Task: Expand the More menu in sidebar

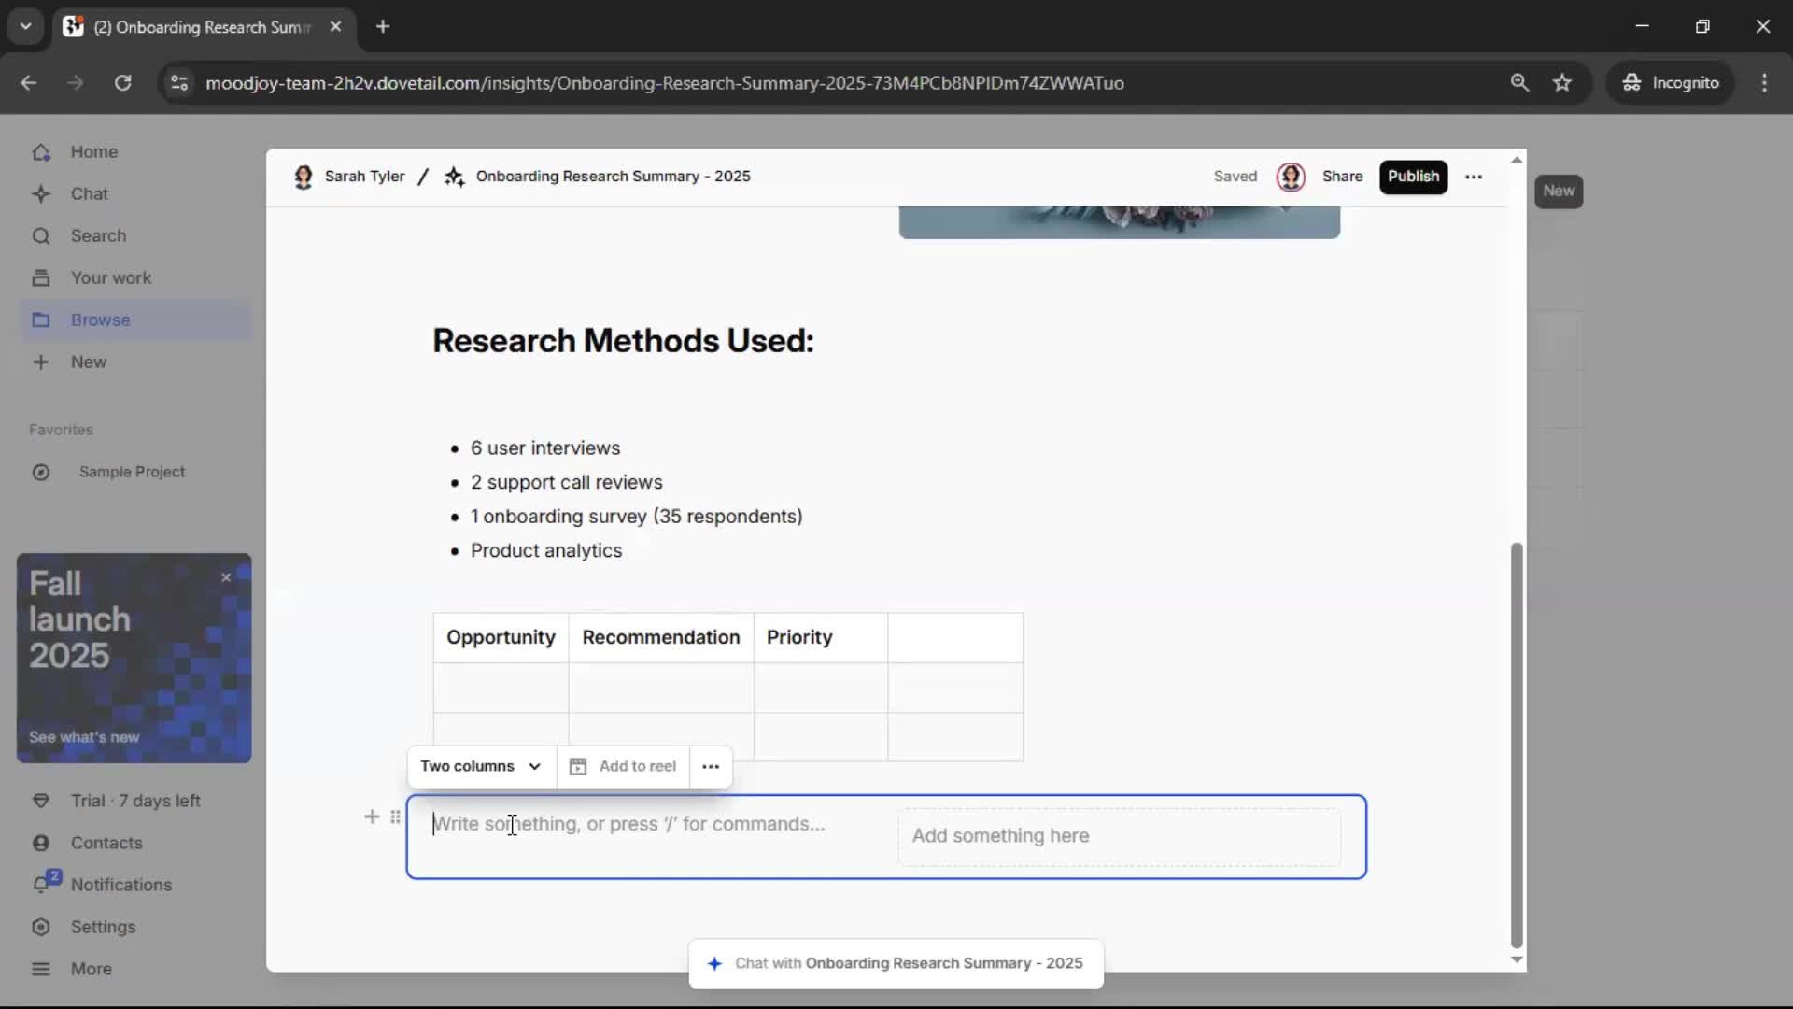Action: pos(91,969)
